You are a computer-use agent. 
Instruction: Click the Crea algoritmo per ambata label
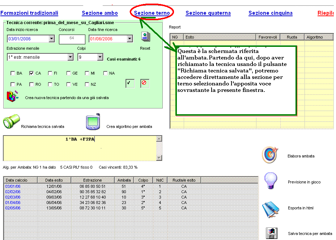pyautogui.click(x=129, y=126)
